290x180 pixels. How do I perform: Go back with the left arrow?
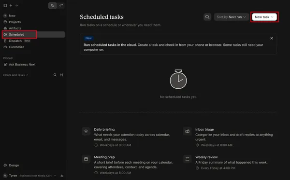11,5
